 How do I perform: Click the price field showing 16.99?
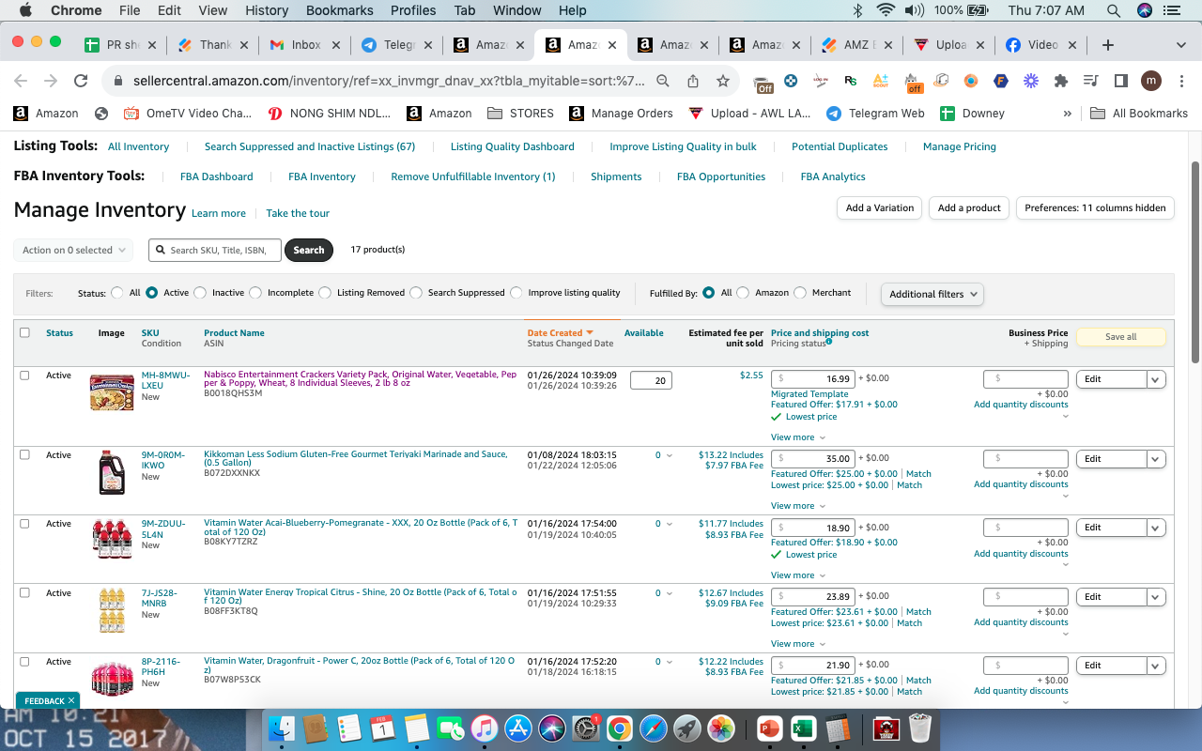[x=813, y=379]
